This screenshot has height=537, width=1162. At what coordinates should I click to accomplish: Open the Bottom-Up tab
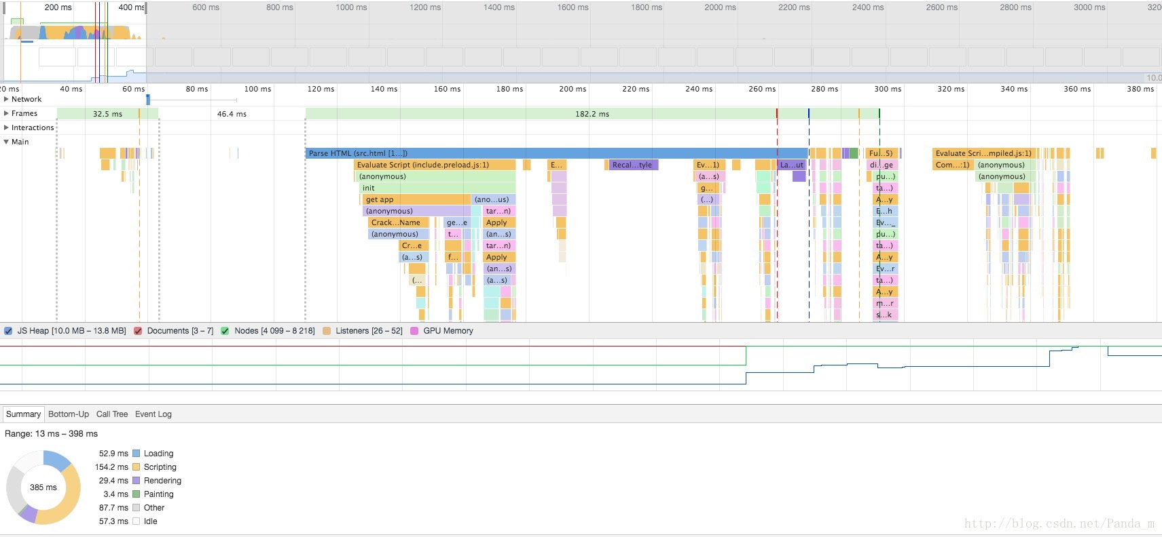pyautogui.click(x=69, y=414)
